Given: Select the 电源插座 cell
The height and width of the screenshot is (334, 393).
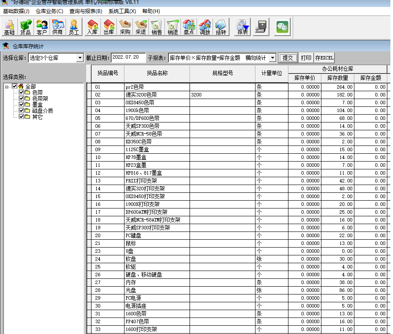Looking at the screenshot, I should (157, 306).
